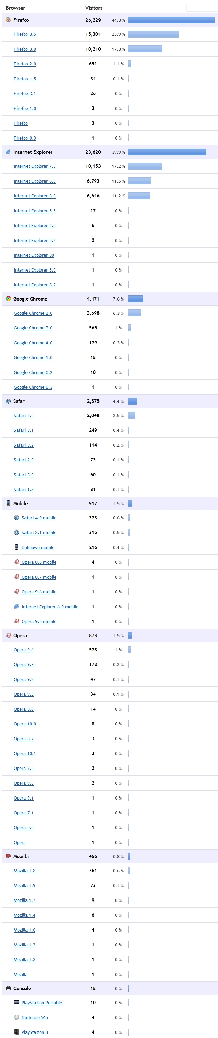Click the Internet Explorer 39.9 % usage bar

pyautogui.click(x=167, y=152)
